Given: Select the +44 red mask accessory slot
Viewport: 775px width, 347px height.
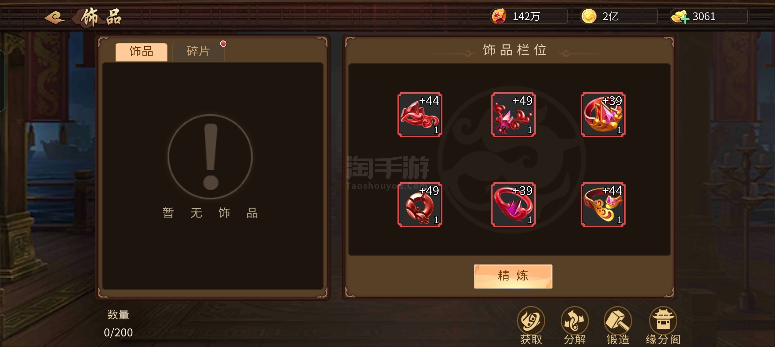Looking at the screenshot, I should (420, 115).
